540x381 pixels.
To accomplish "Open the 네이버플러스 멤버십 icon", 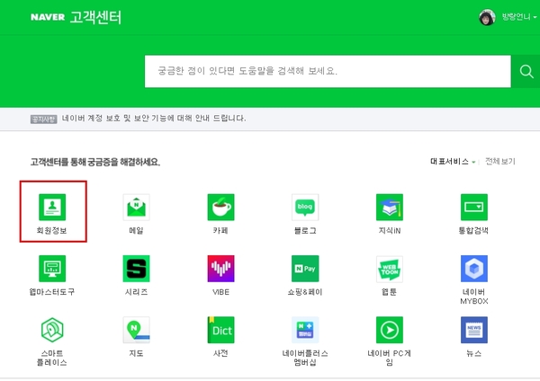I will tap(305, 330).
